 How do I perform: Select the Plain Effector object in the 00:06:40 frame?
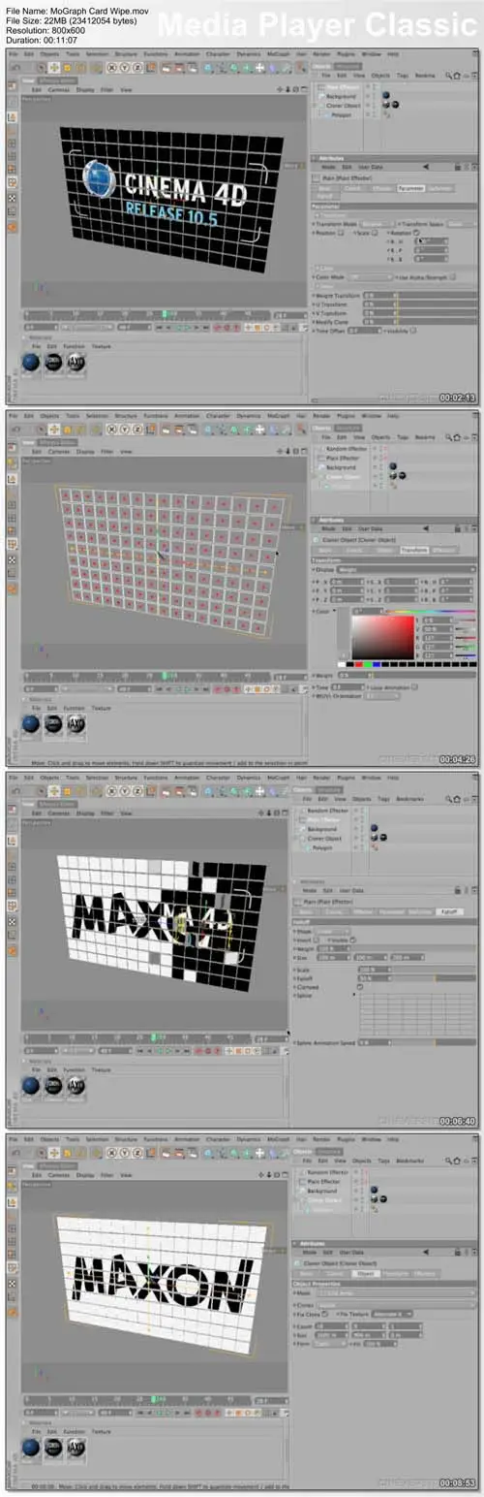pyautogui.click(x=323, y=819)
